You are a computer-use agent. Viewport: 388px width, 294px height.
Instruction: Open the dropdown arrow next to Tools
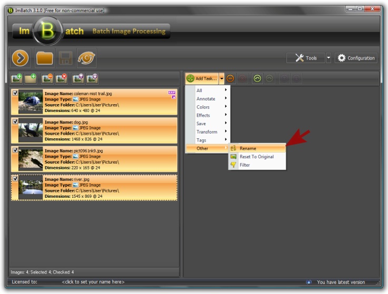coord(329,58)
